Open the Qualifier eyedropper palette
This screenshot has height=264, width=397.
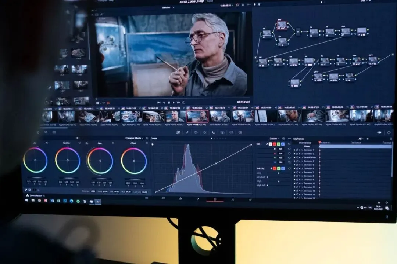(x=187, y=132)
